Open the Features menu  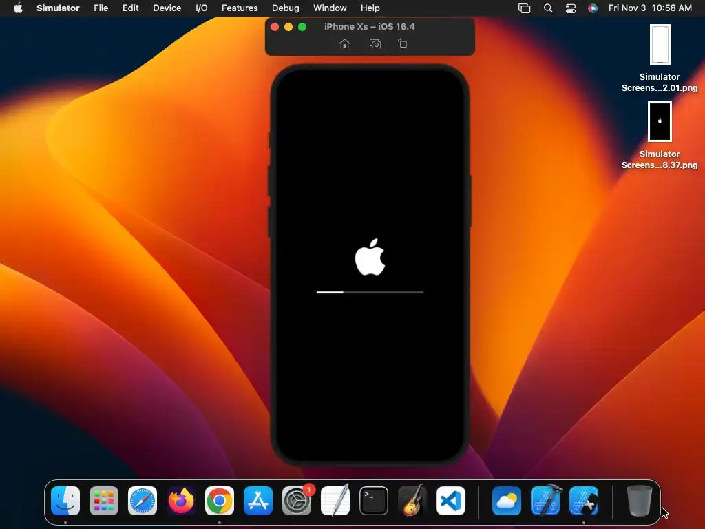240,8
